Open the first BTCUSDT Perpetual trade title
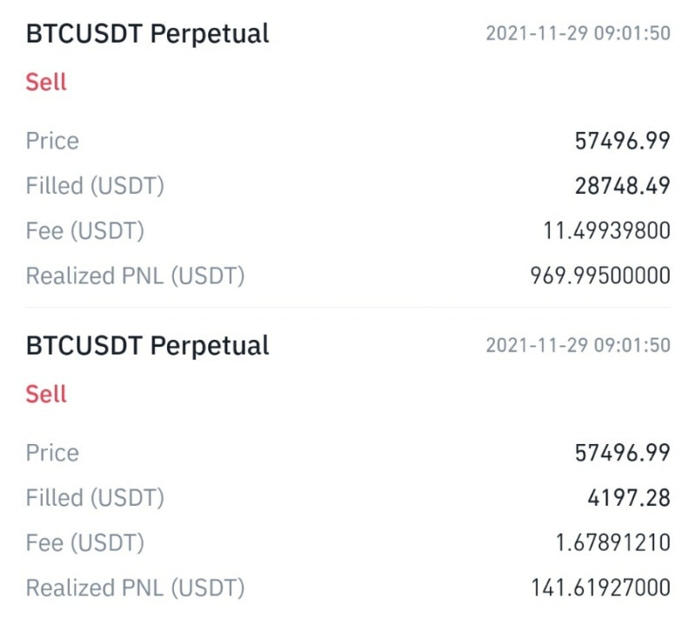This screenshot has width=696, height=617. (x=147, y=34)
